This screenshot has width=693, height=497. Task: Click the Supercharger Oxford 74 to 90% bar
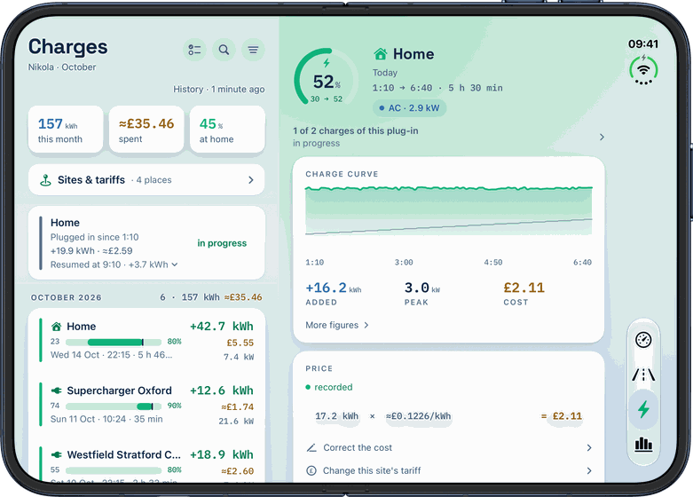(114, 406)
